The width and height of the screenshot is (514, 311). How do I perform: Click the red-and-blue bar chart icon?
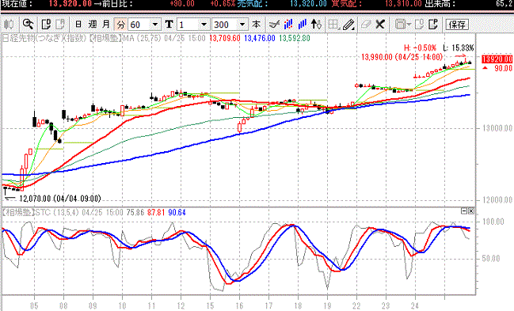coord(288,25)
